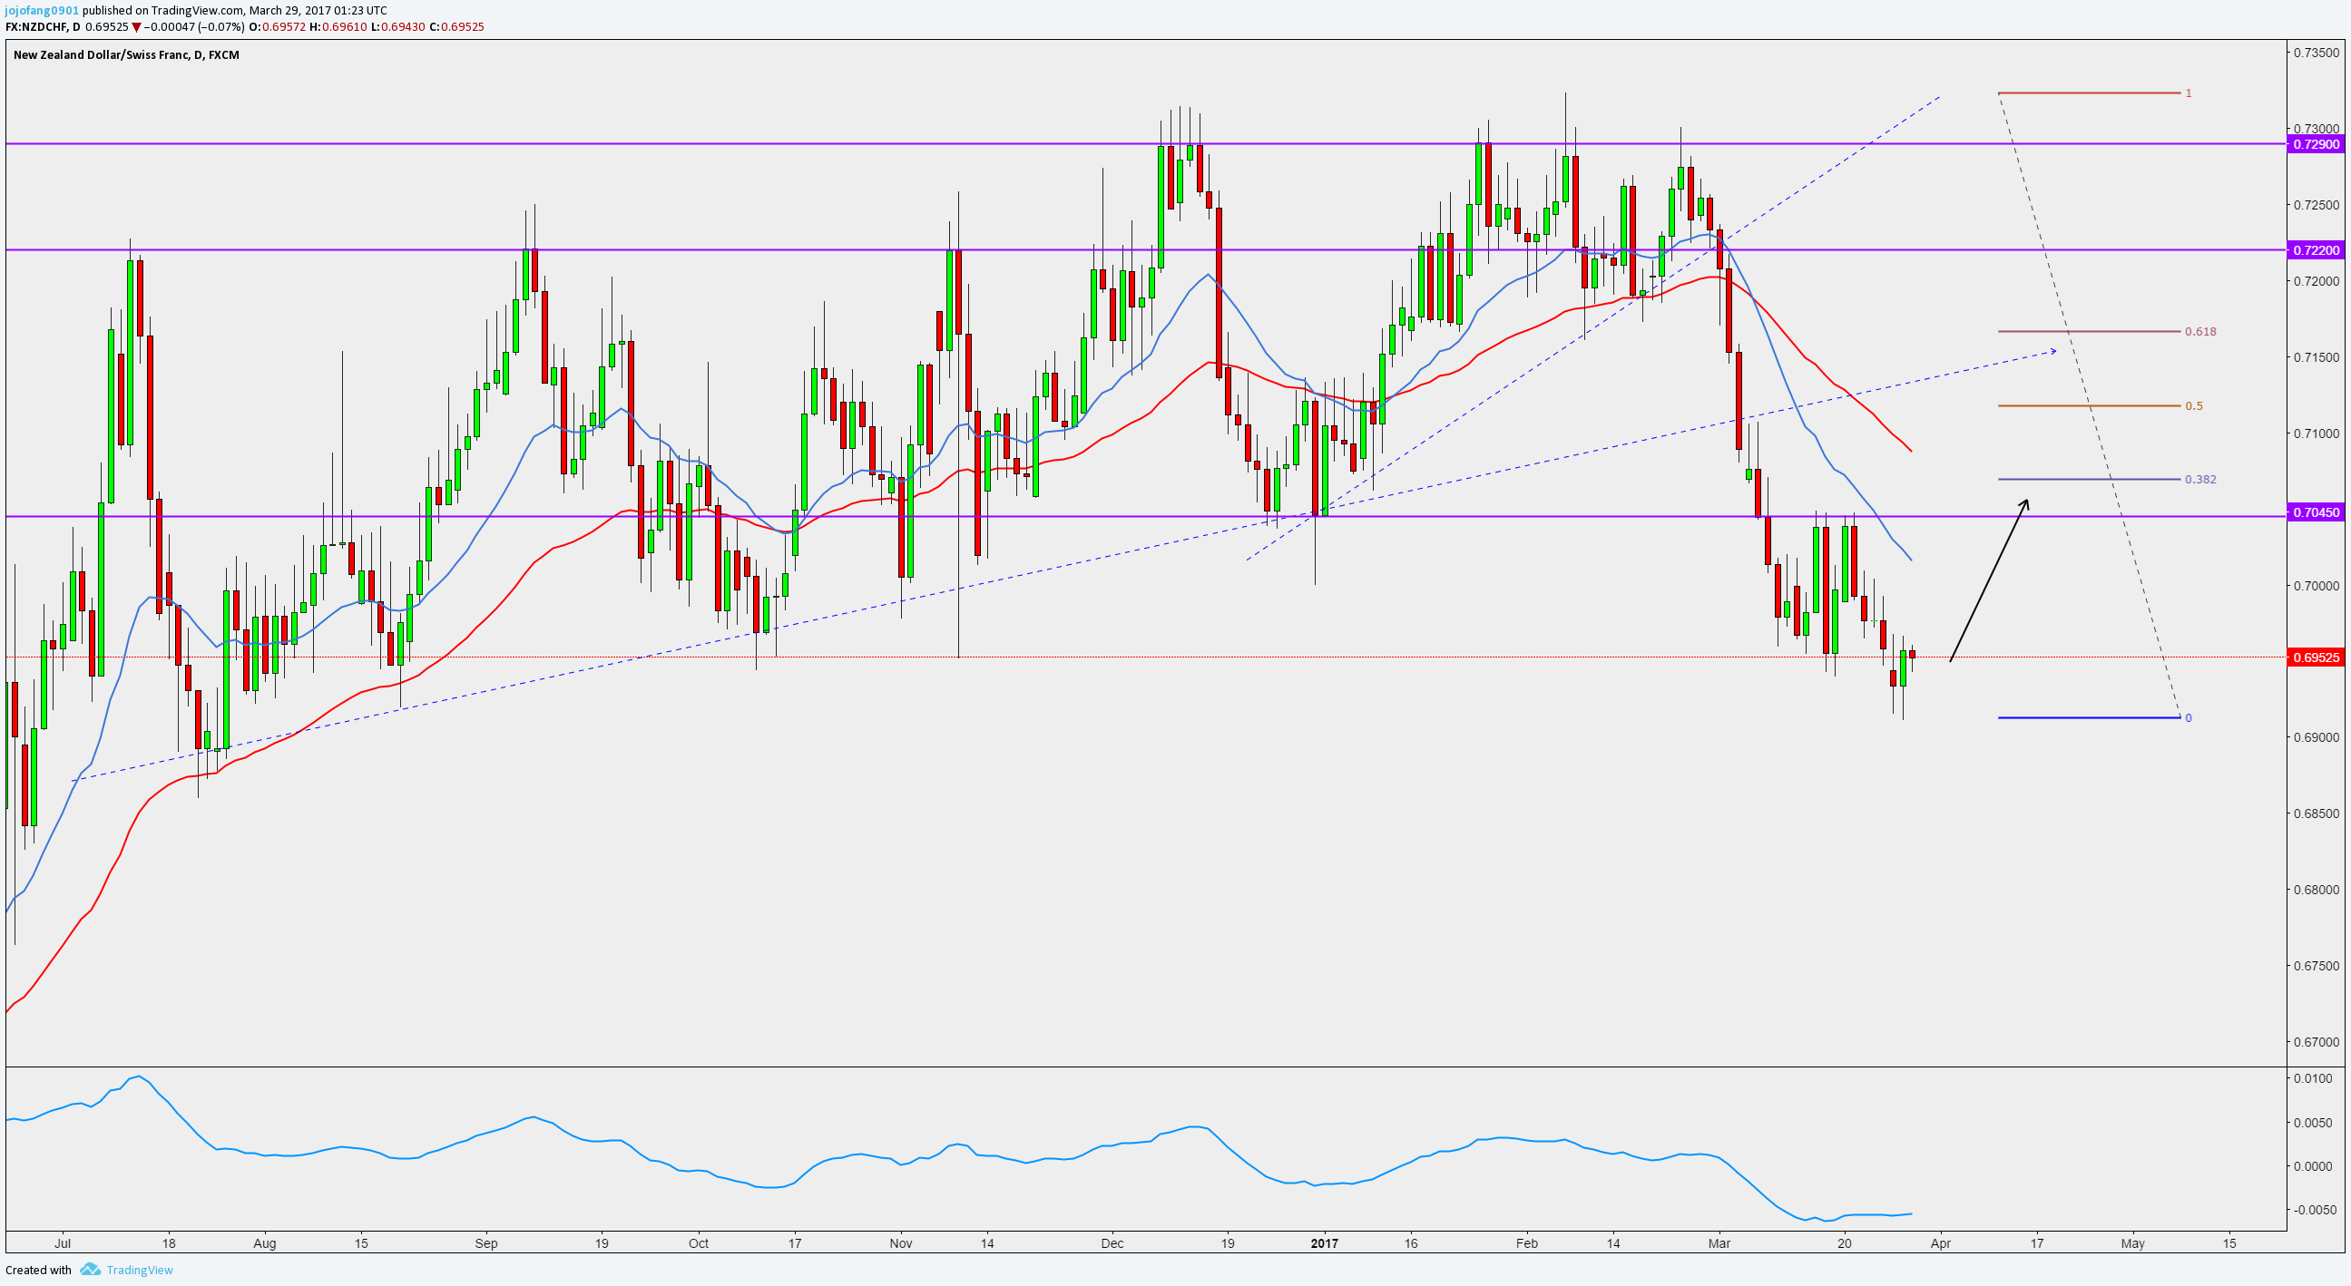Click the Aug label on time axis

click(264, 1243)
